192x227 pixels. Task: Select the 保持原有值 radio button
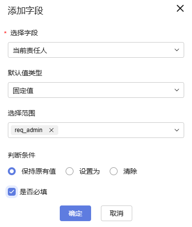[12, 171]
